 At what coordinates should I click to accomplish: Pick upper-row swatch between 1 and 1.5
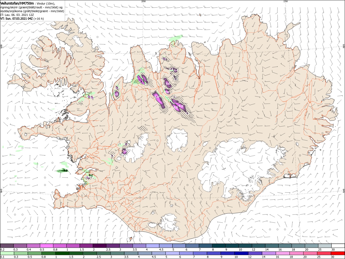tap(73, 246)
